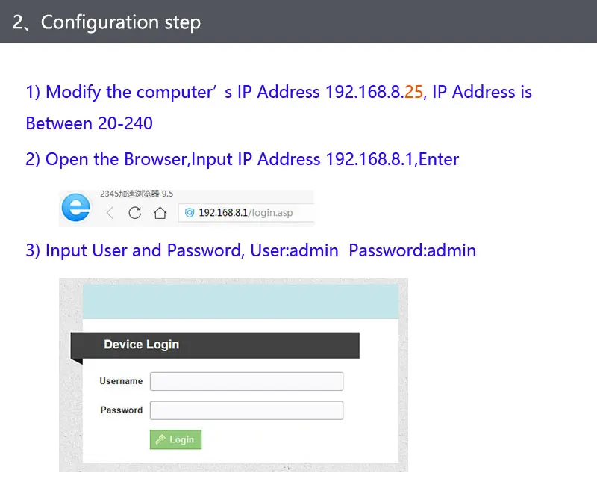The height and width of the screenshot is (488, 597).
Task: Click the 'Between 20-240' text line
Action: (89, 123)
